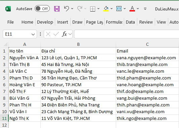Image resolution: width=179 pixels, height=128 pixels.
Task: Click the 'Email' header cell
Action: click(147, 51)
